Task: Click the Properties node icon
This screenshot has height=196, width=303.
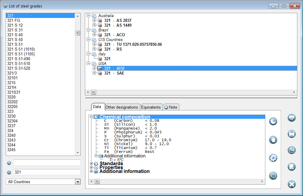Action: click(96, 168)
